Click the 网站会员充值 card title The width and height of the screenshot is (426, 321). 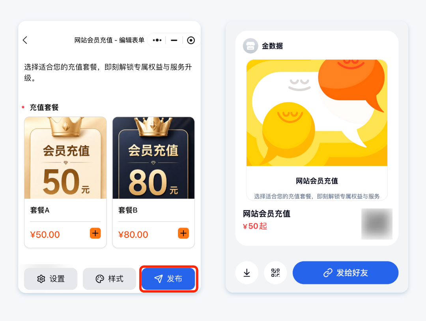[x=317, y=181]
